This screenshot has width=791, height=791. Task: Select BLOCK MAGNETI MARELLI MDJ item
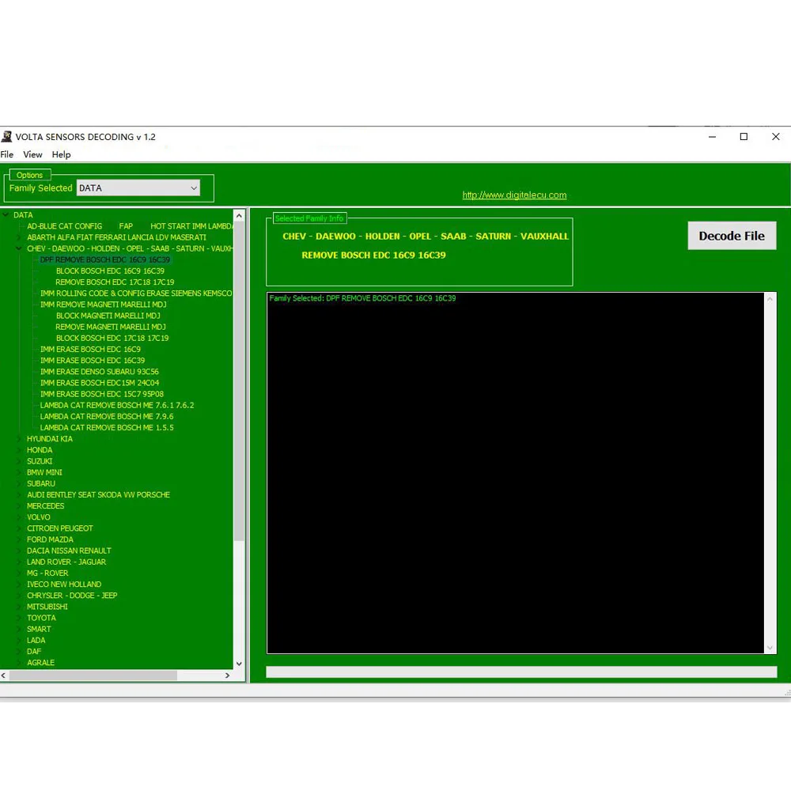pos(108,316)
